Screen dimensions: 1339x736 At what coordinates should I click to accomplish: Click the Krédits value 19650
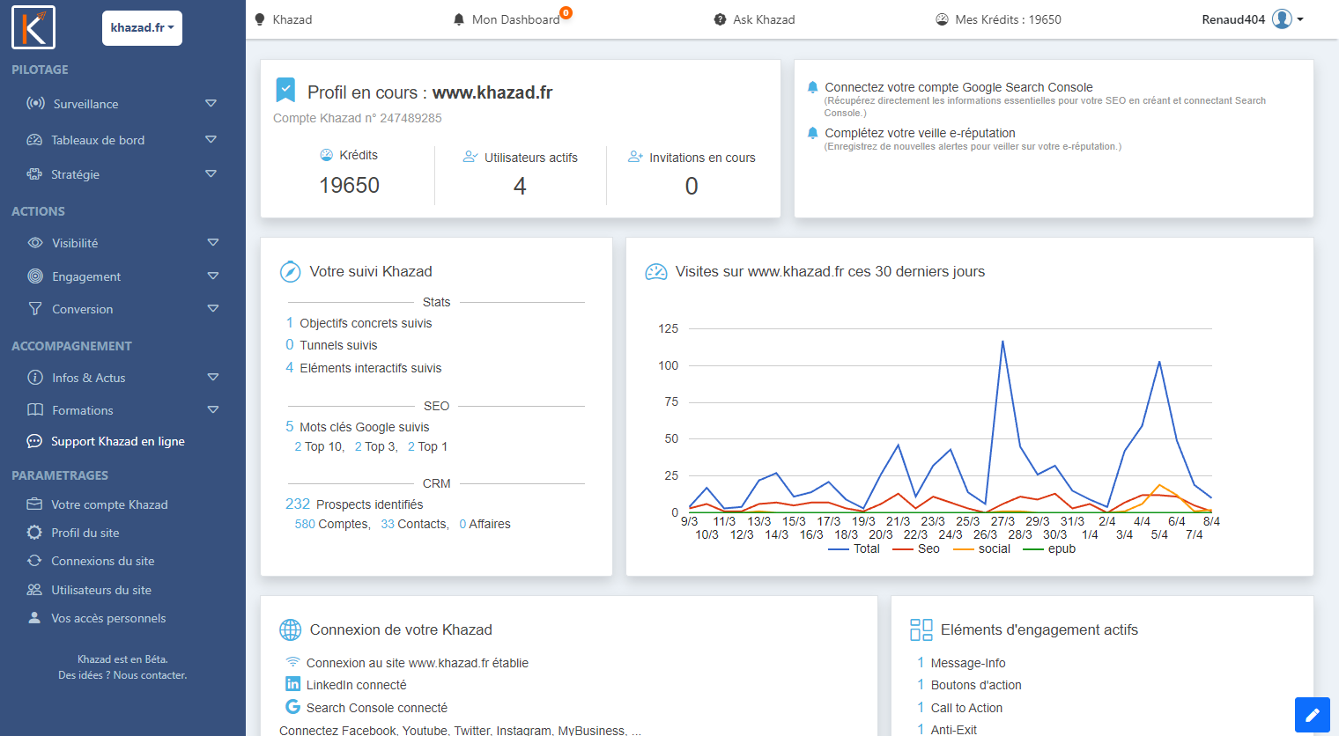point(349,185)
